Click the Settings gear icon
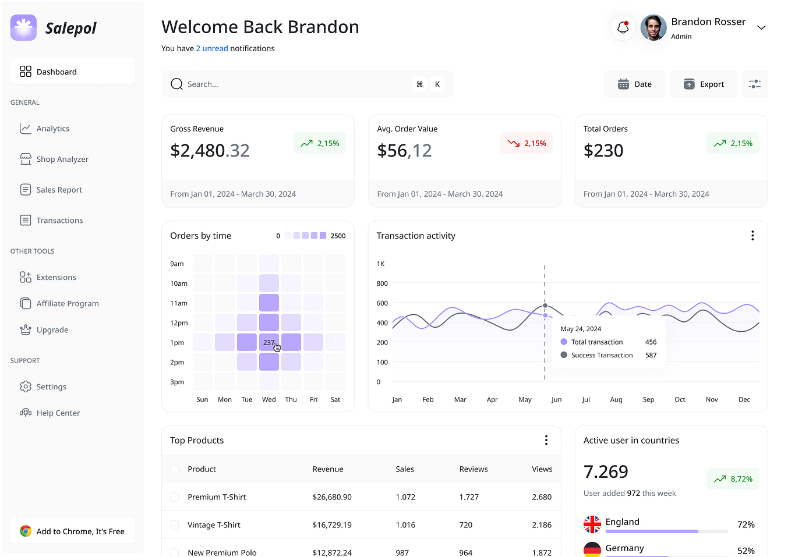This screenshot has height=557, width=802. 26,386
